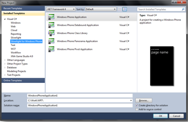Expand the Other Project Types node

click(5, 64)
